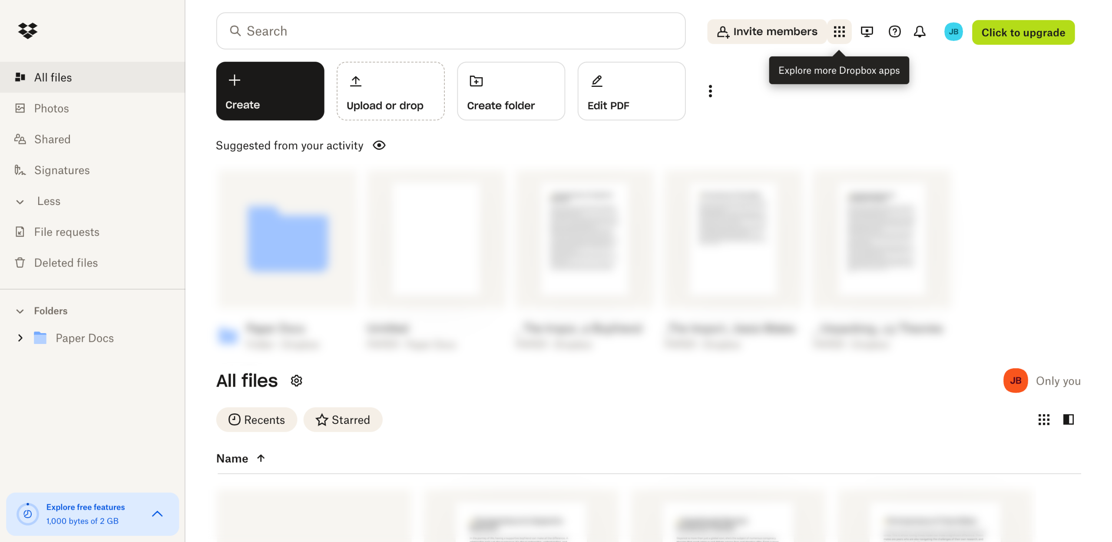Click the desktop app monitor icon
Screen dimensions: 1112x542
[x=867, y=32]
